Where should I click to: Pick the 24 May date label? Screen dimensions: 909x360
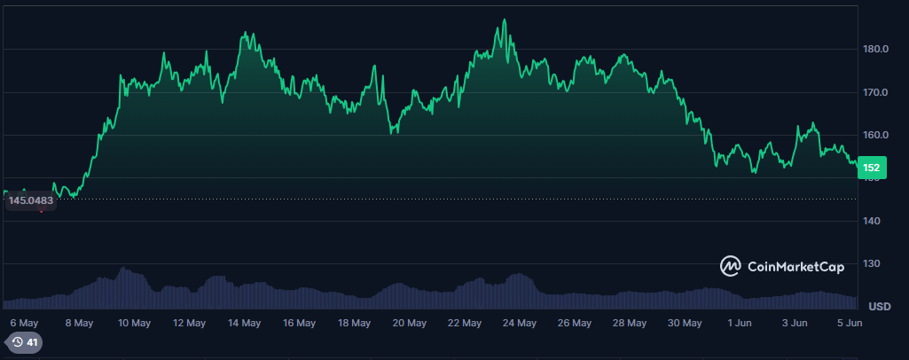point(519,323)
